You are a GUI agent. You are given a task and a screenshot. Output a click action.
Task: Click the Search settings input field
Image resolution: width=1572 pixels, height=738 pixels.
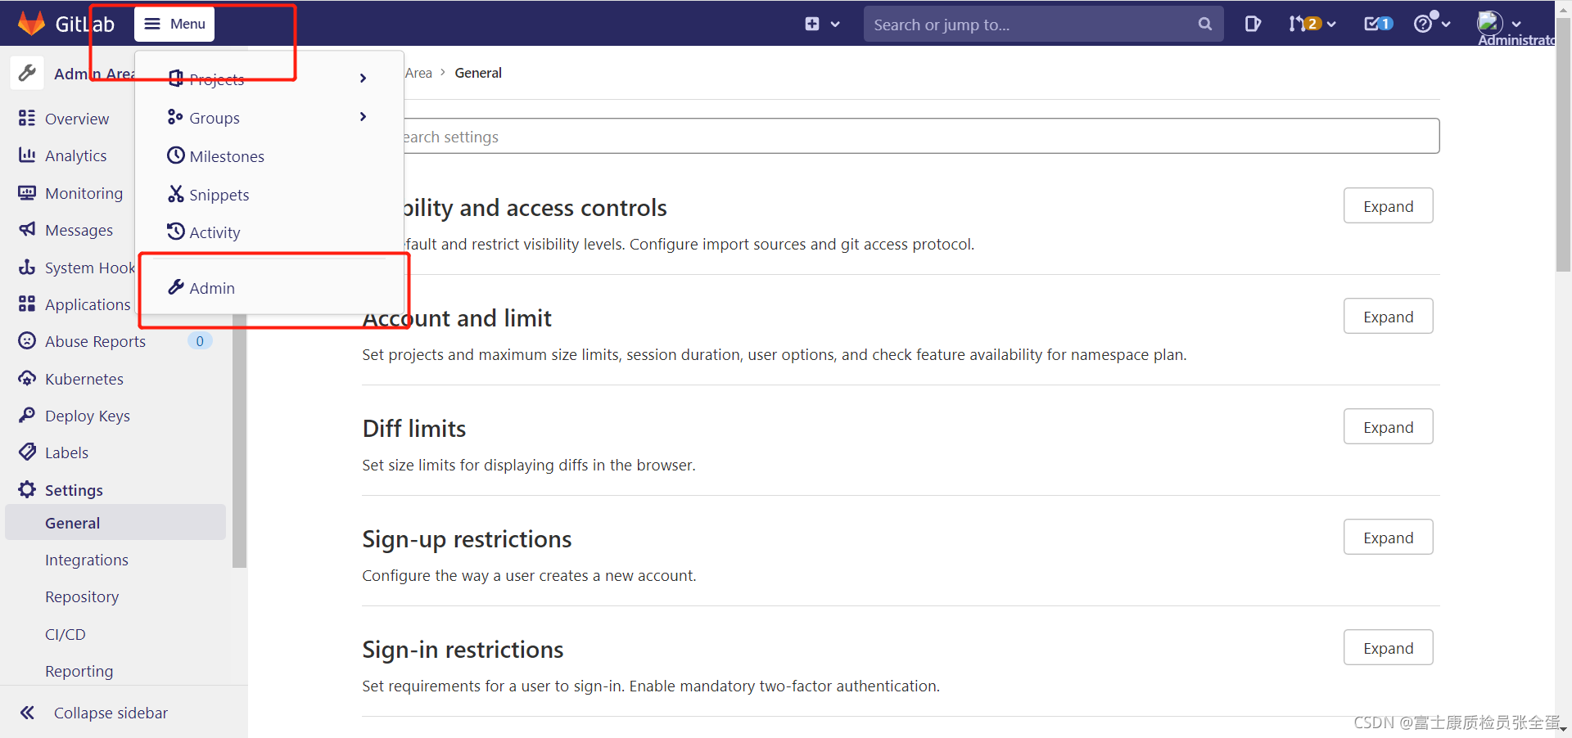tap(901, 136)
